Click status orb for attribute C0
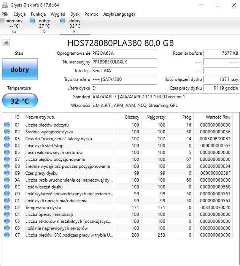The height and width of the screenshot is (266, 240). coord(7,193)
